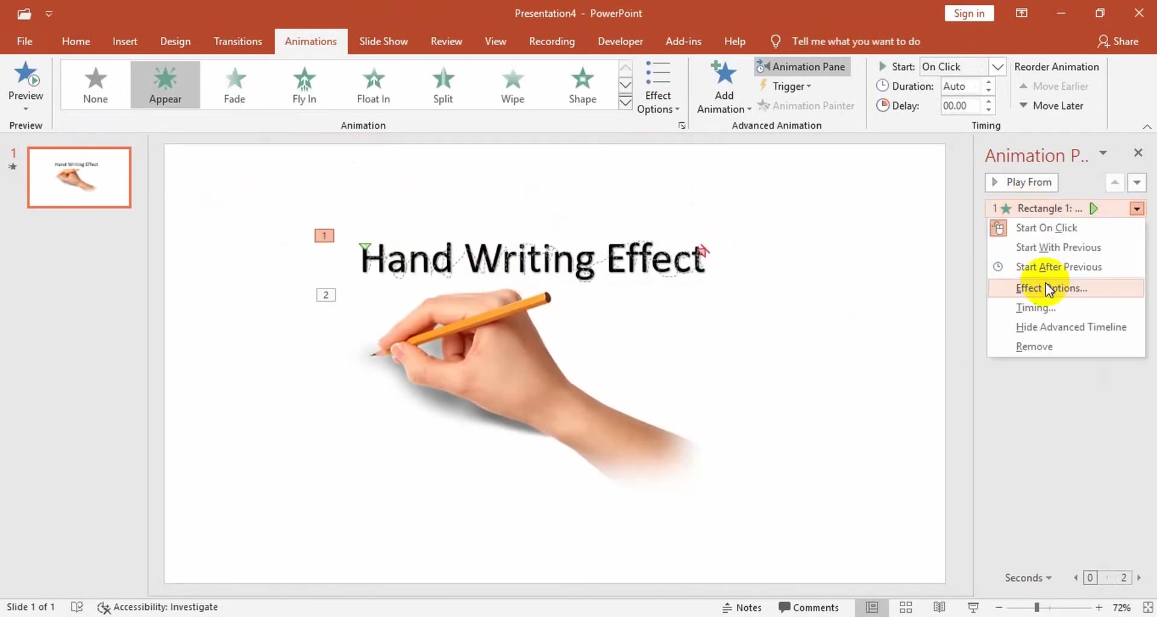This screenshot has height=617, width=1157.
Task: Select the slide 1 thumbnail
Action: tap(79, 177)
